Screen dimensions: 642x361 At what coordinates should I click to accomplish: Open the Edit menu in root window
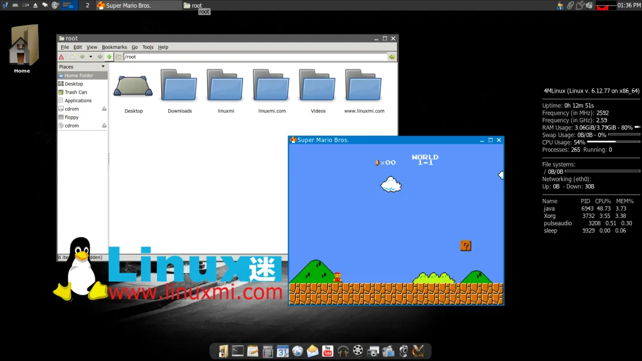(78, 47)
